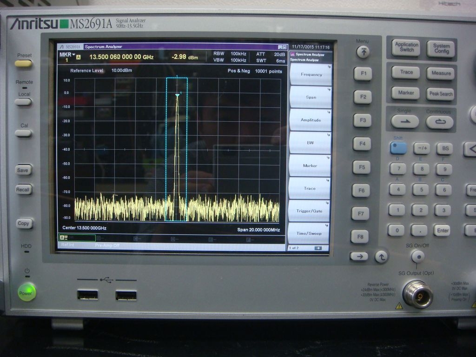Click the Marker hardware key
This screenshot has width=476, height=357.
[x=405, y=93]
